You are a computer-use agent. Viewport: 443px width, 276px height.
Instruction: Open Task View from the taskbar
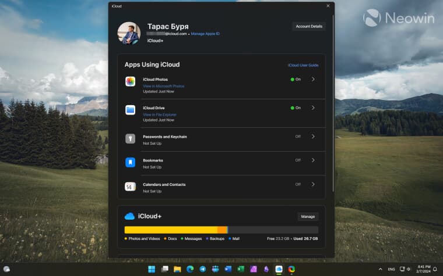click(164, 269)
